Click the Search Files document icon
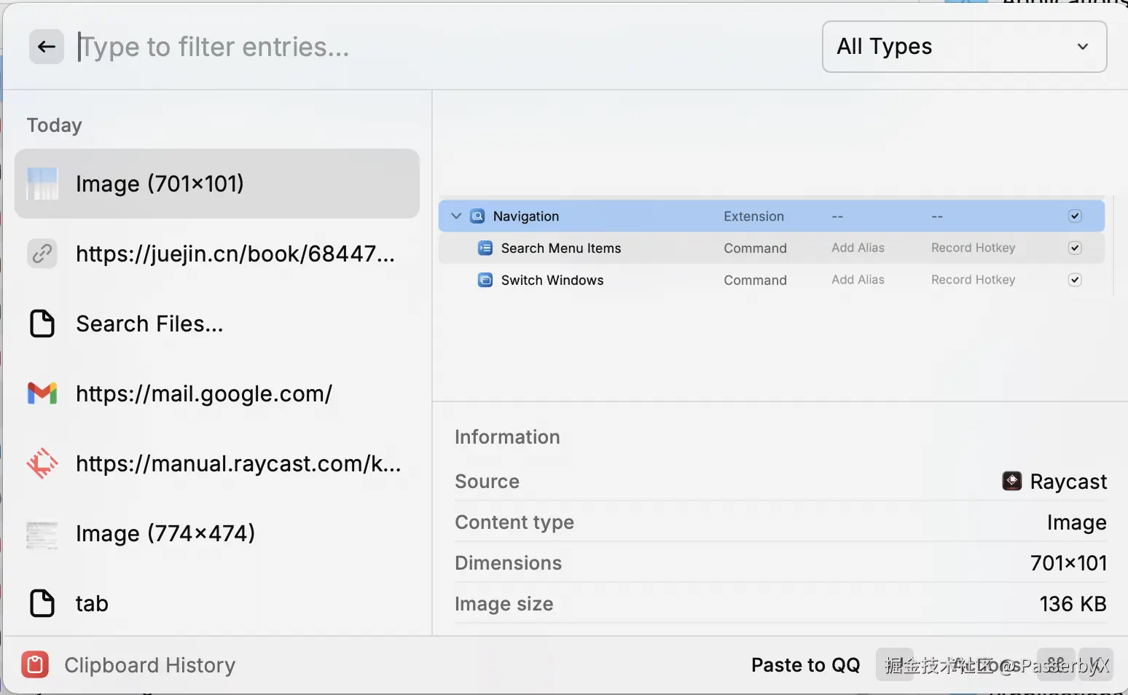Image resolution: width=1128 pixels, height=695 pixels. point(42,323)
